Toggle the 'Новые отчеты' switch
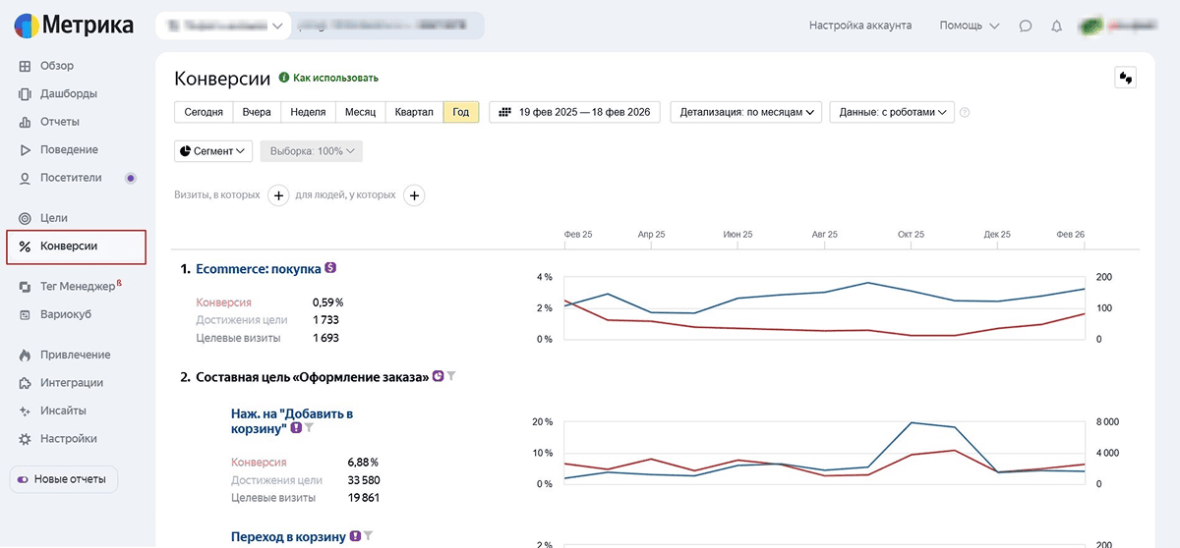Screen dimensions: 1180x548 [x=23, y=480]
